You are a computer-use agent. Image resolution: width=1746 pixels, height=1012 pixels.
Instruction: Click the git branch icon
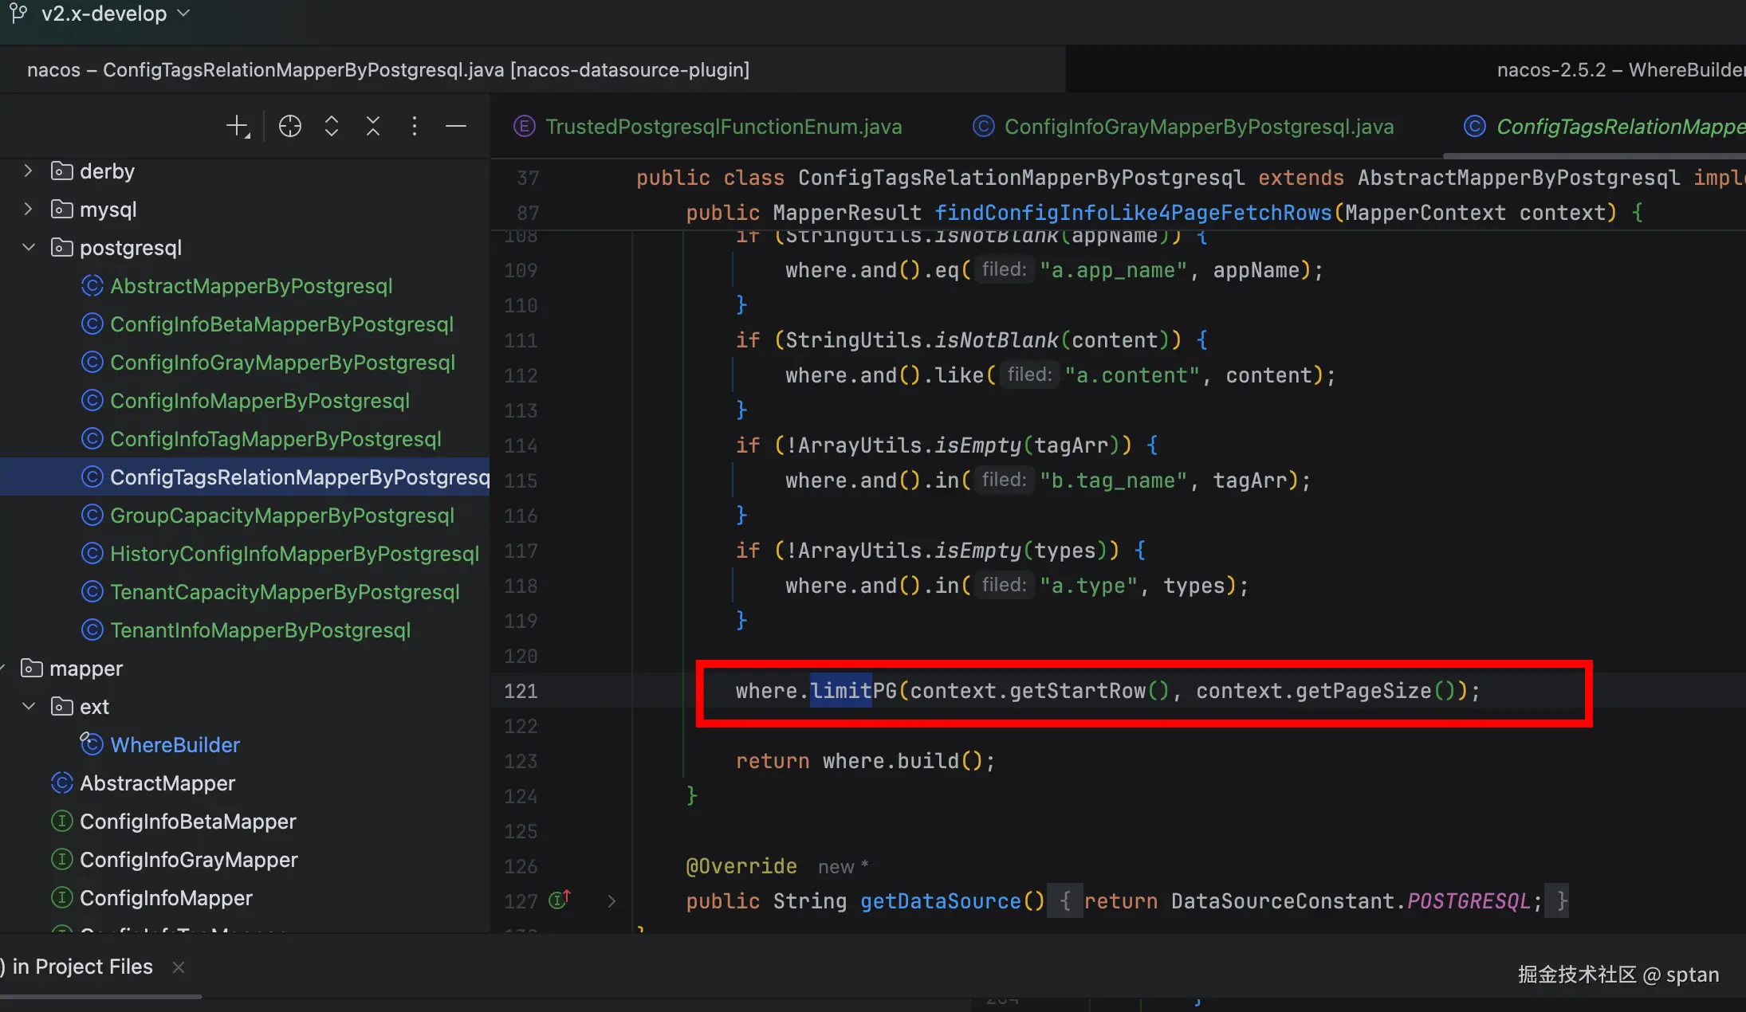(x=18, y=13)
